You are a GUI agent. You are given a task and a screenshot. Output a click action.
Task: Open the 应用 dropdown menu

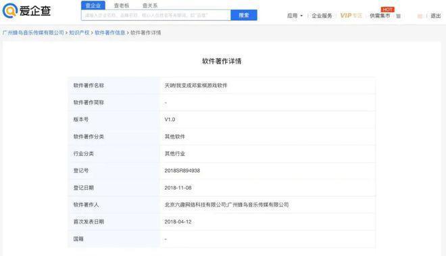point(295,16)
